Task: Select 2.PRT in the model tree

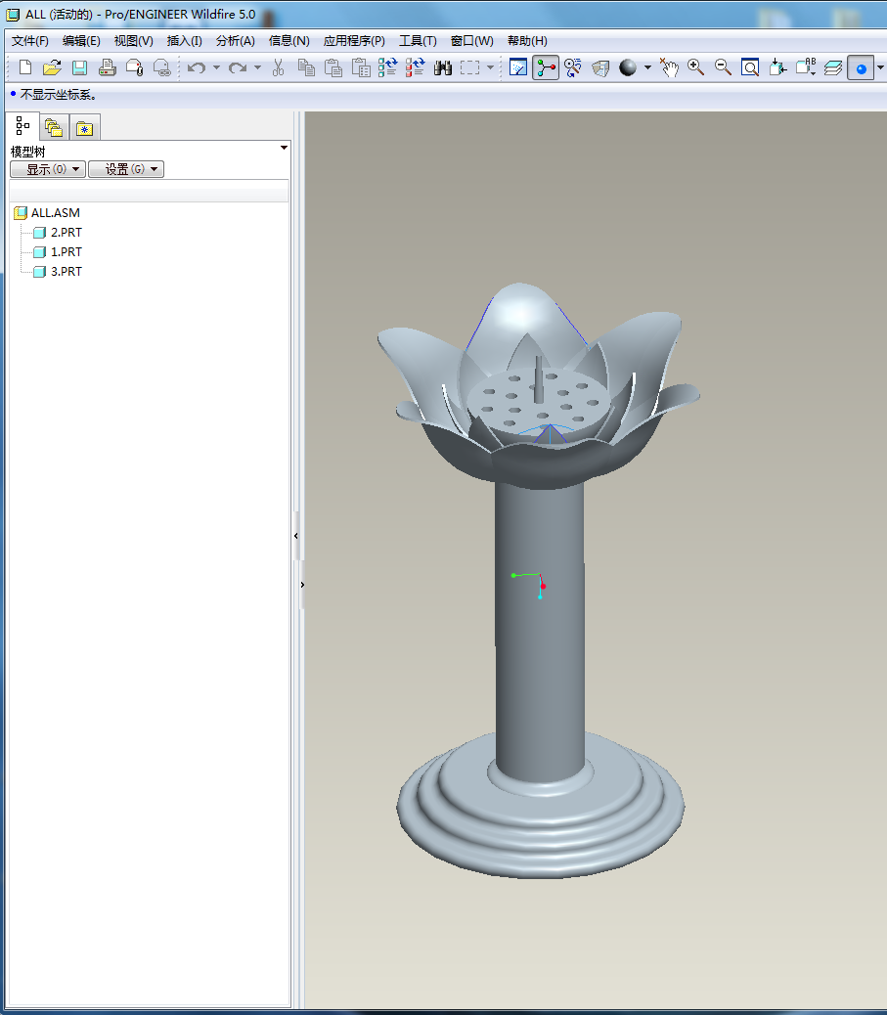Action: click(66, 233)
